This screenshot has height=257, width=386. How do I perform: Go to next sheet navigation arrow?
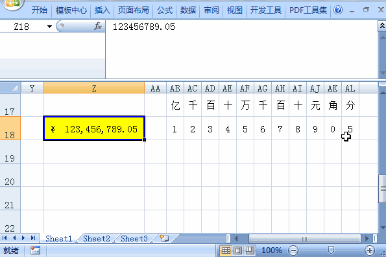click(x=23, y=238)
